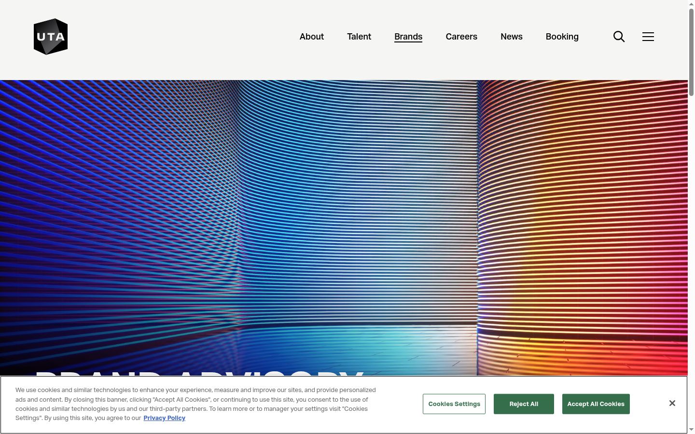
Task: Open Cookies Settings
Action: pyautogui.click(x=454, y=404)
